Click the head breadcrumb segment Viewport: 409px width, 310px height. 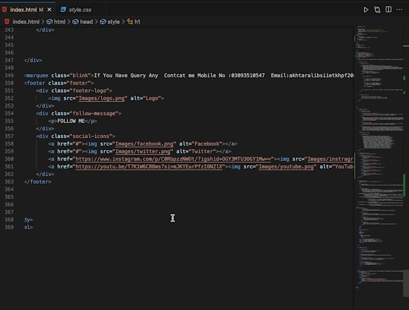point(87,22)
